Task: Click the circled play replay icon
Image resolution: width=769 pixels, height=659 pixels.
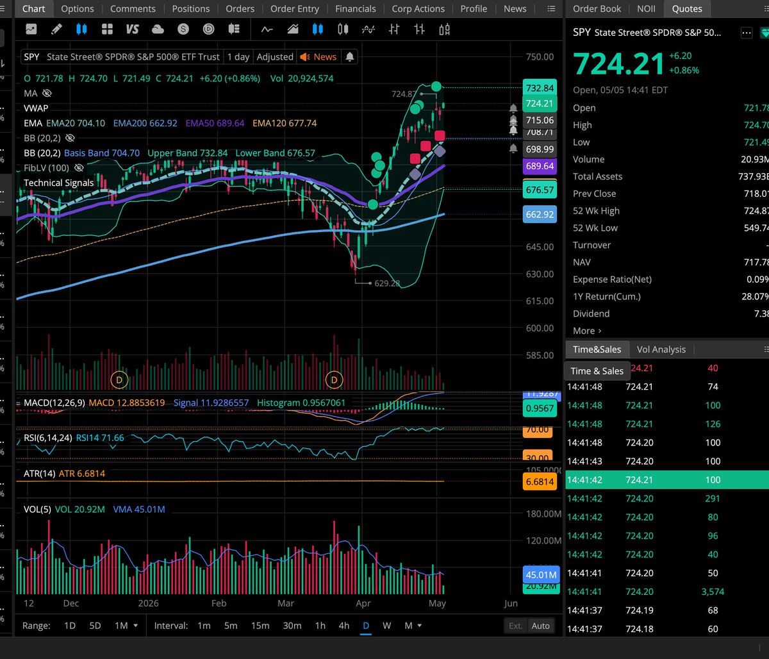Action: click(209, 29)
